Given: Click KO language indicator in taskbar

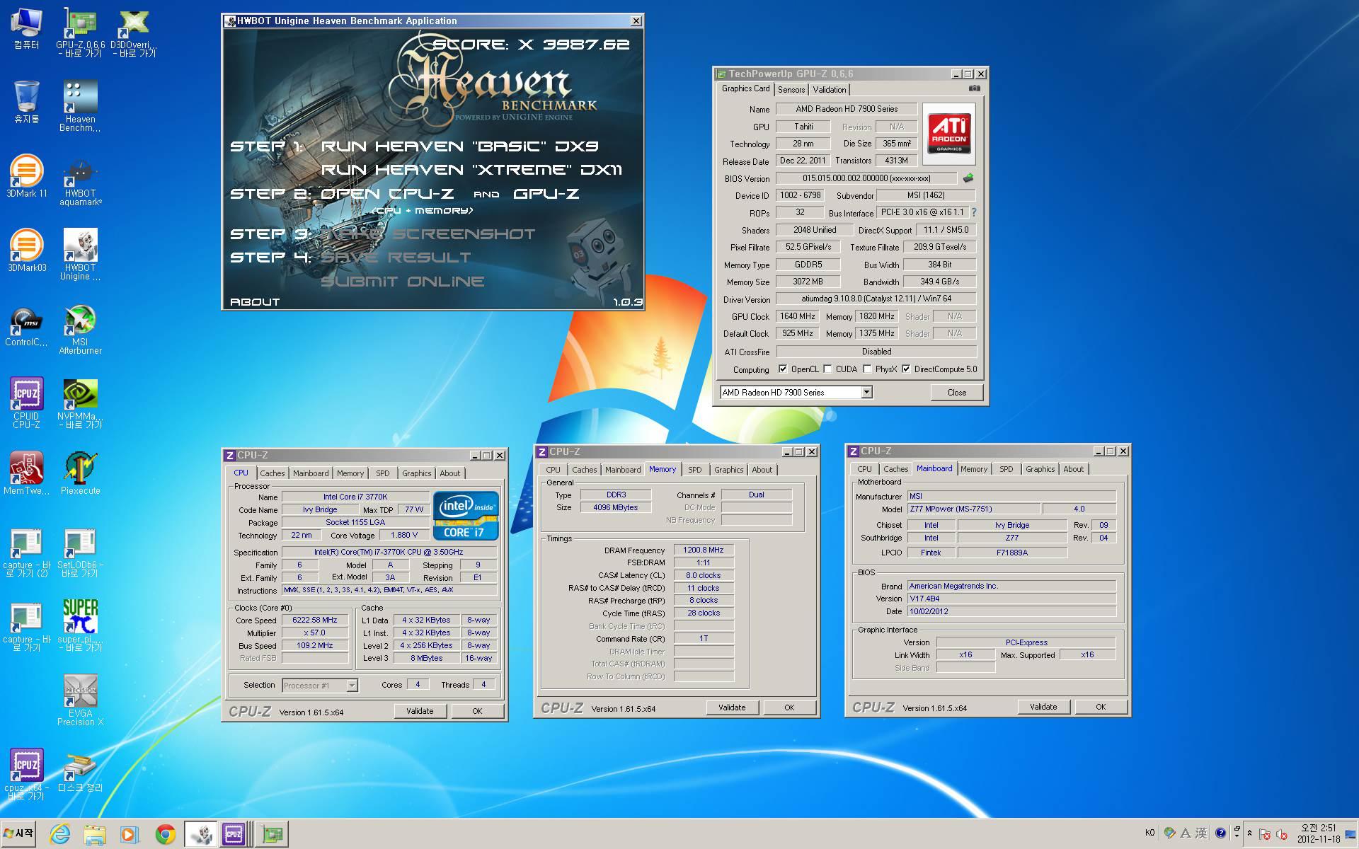Looking at the screenshot, I should [x=1150, y=833].
